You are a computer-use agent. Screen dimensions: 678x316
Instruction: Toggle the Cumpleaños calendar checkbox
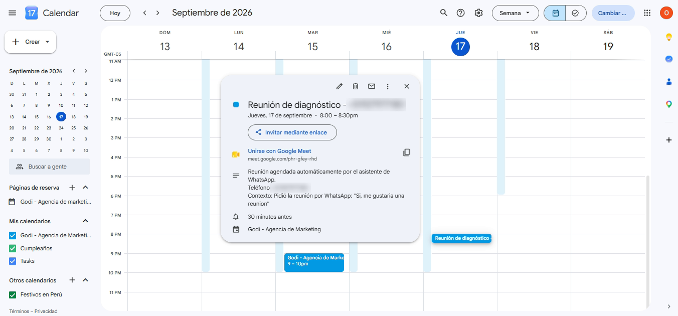click(x=13, y=248)
